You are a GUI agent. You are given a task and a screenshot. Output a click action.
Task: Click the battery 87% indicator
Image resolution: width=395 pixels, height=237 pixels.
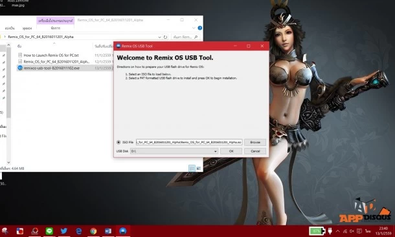coord(317,231)
